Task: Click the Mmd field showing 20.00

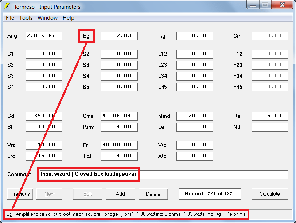Action: [195, 116]
